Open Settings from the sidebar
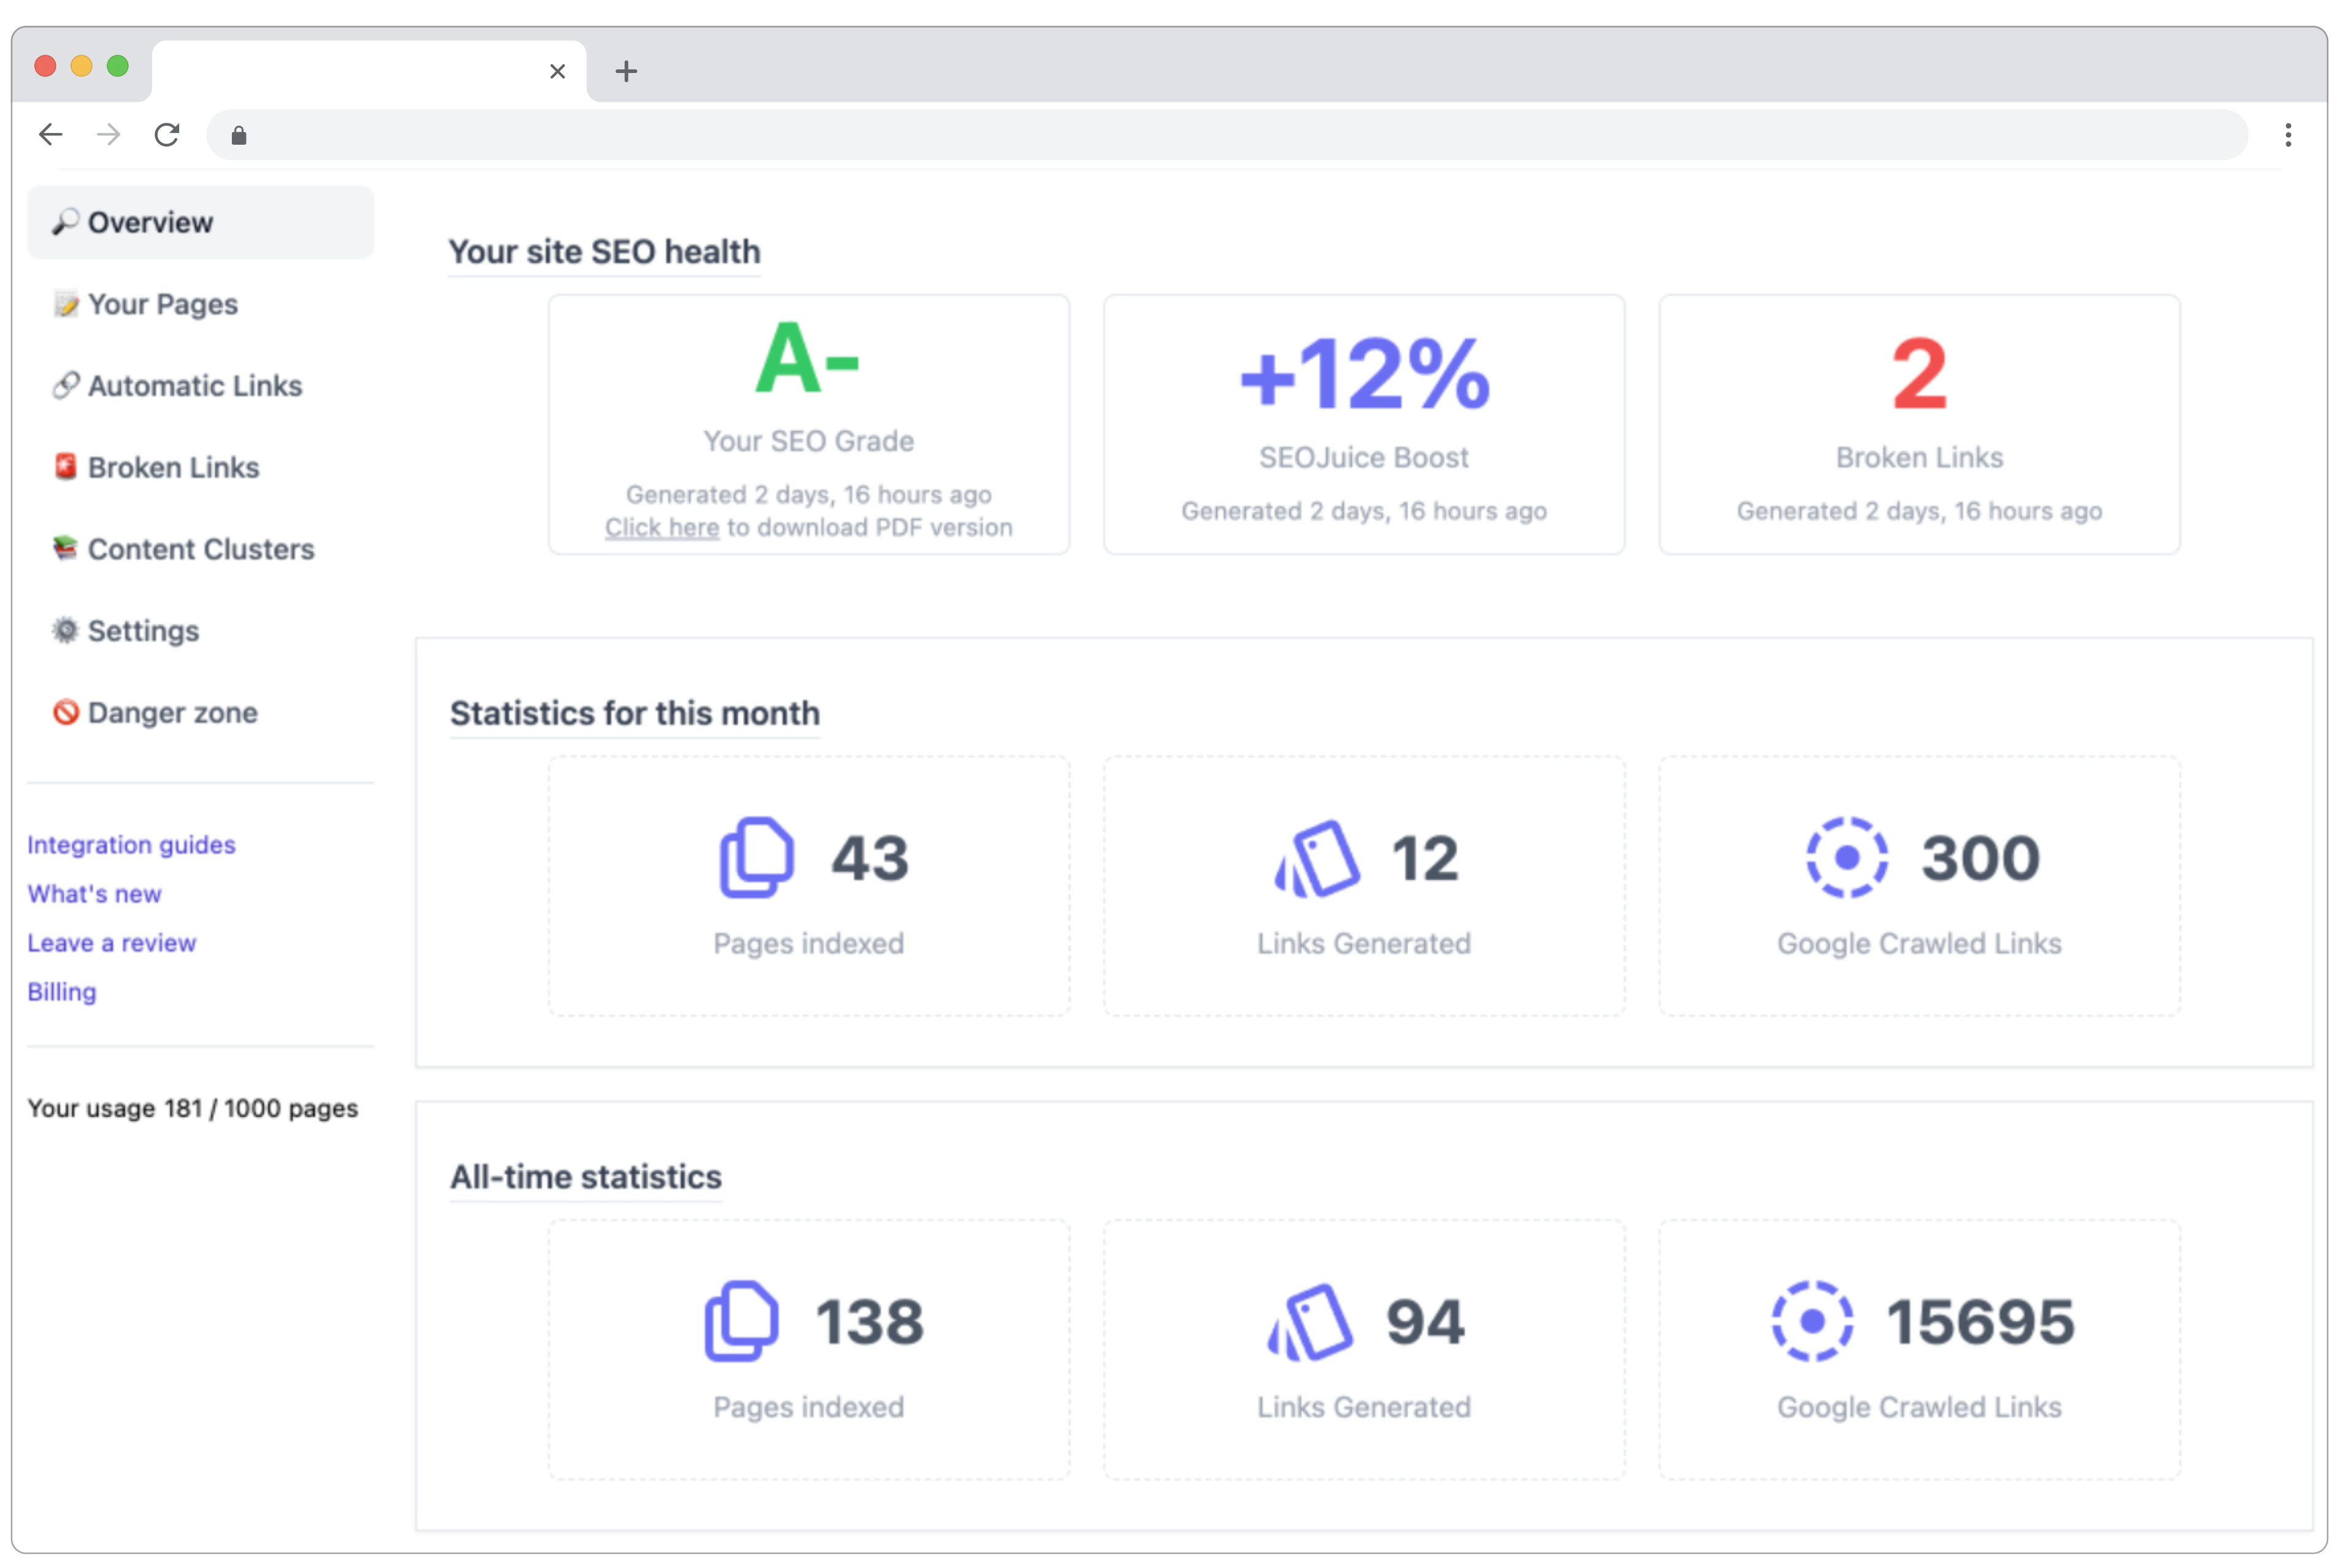 pos(143,631)
